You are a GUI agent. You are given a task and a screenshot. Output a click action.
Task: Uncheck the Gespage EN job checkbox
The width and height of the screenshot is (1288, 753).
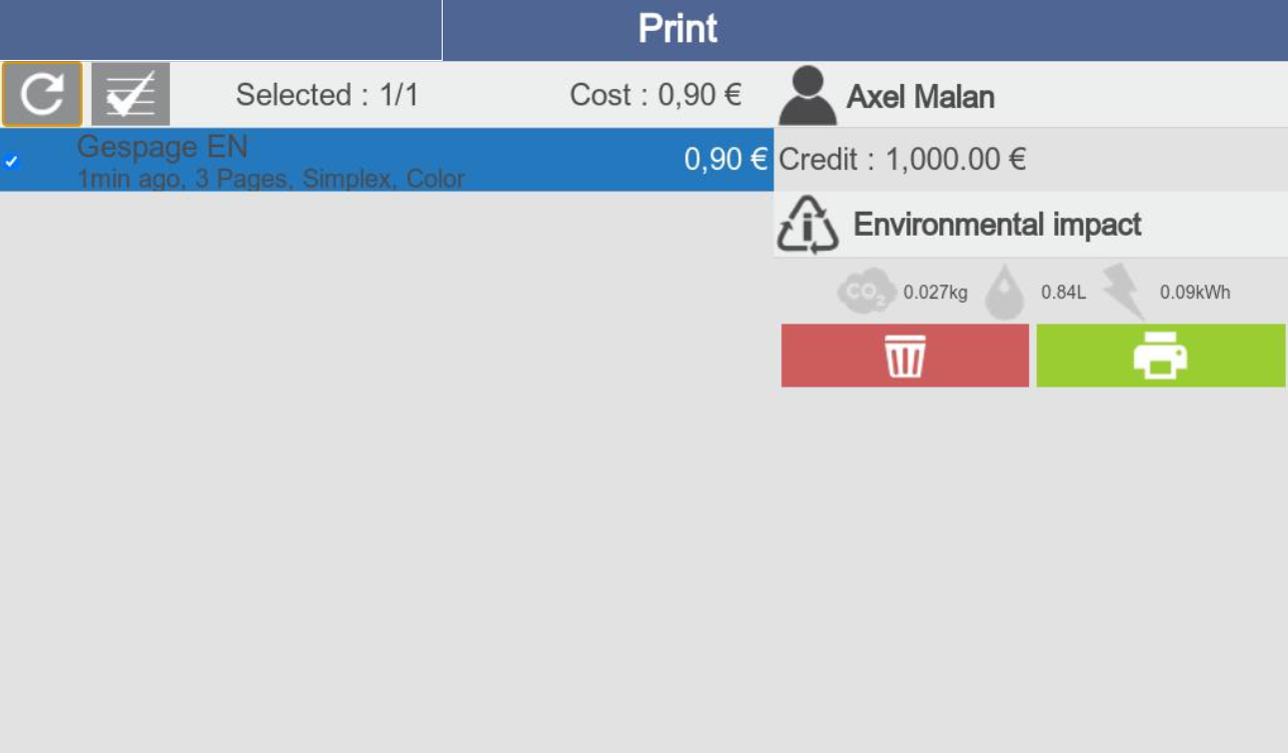(x=11, y=161)
